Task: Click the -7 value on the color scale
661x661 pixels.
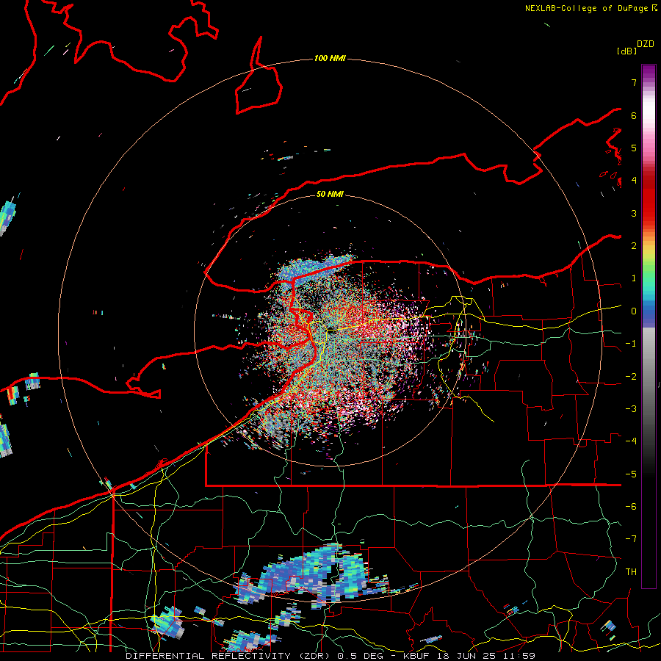Action: (631, 539)
